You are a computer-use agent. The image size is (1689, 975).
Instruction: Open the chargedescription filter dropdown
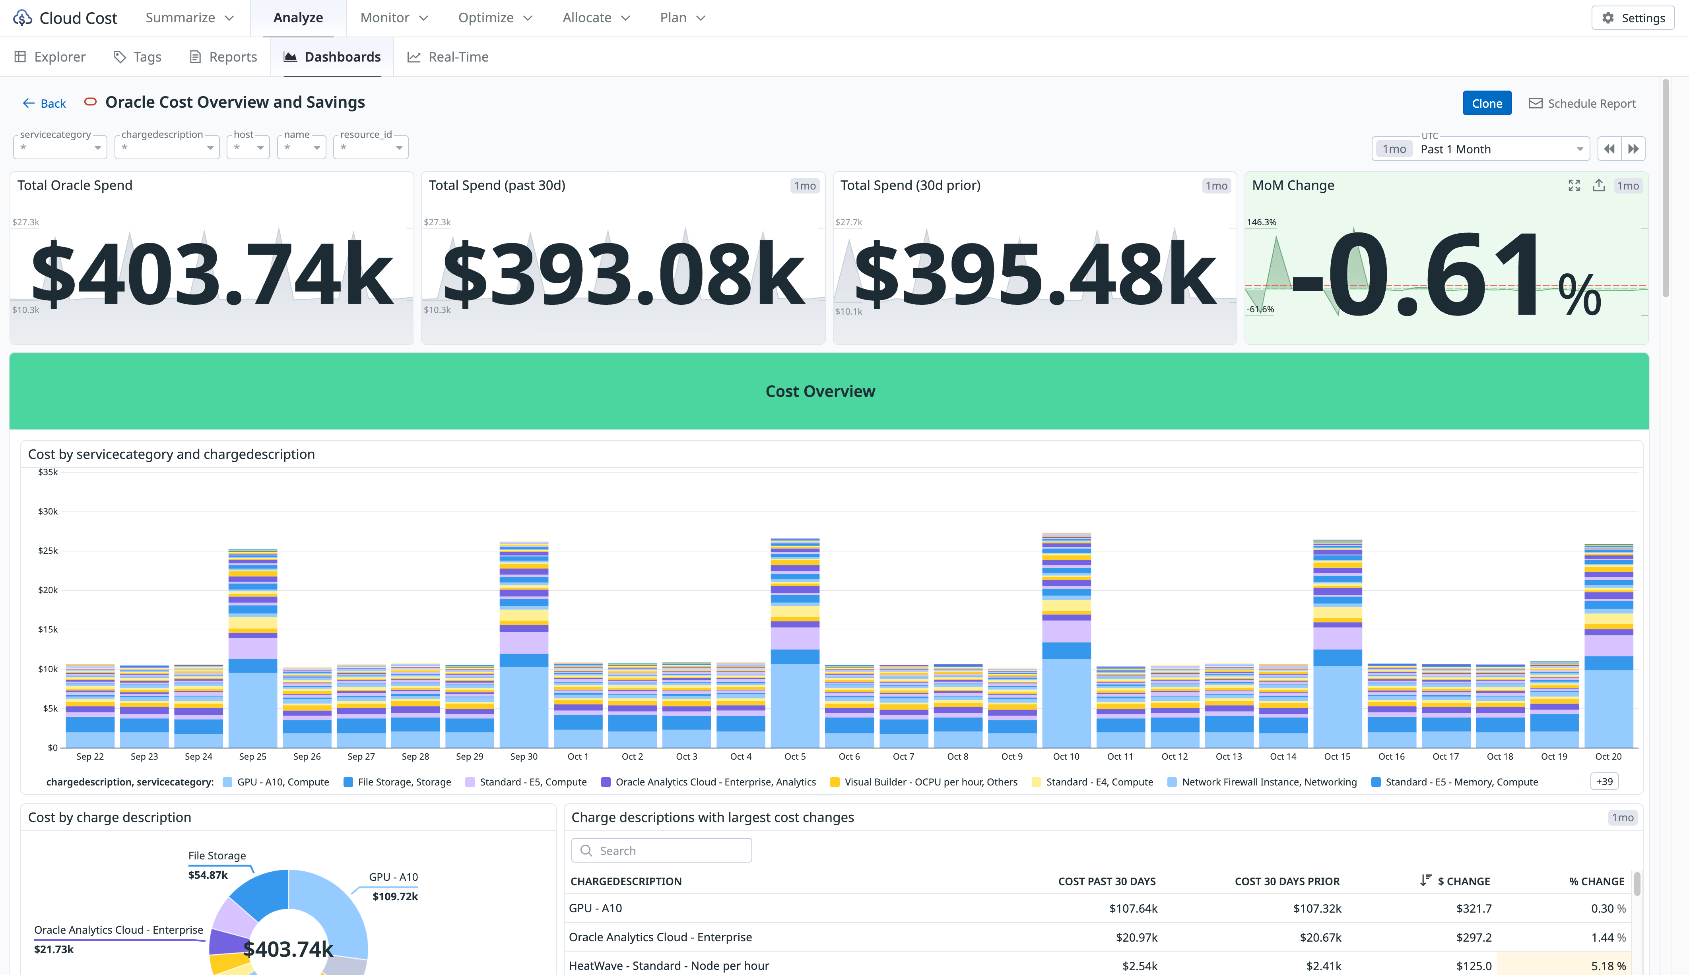click(167, 147)
